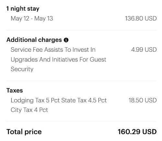Click the Service Fee Assists To Invest In line
162x141 pixels.
[x=53, y=50]
